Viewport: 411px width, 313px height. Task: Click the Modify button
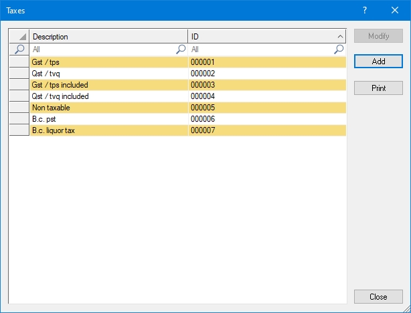(x=378, y=36)
